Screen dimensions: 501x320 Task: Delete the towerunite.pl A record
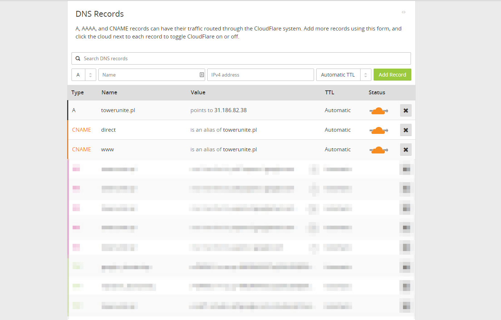pos(406,111)
